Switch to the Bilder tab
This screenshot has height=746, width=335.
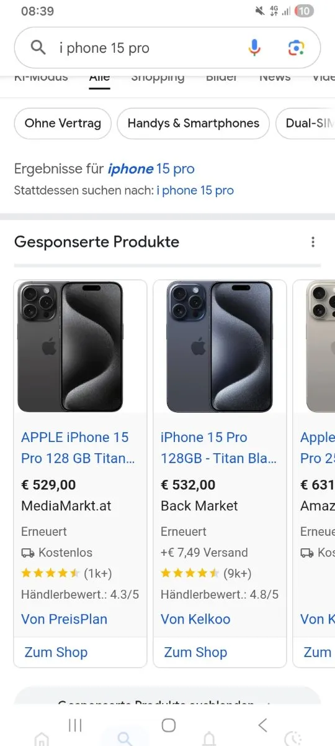coord(221,77)
